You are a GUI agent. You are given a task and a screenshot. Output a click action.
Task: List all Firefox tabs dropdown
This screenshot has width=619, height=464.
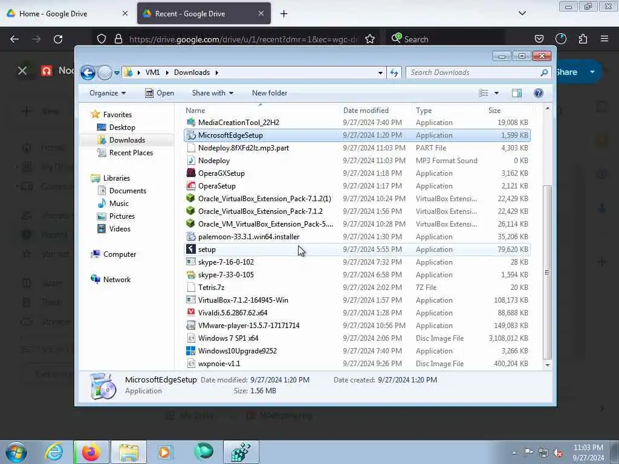click(522, 13)
